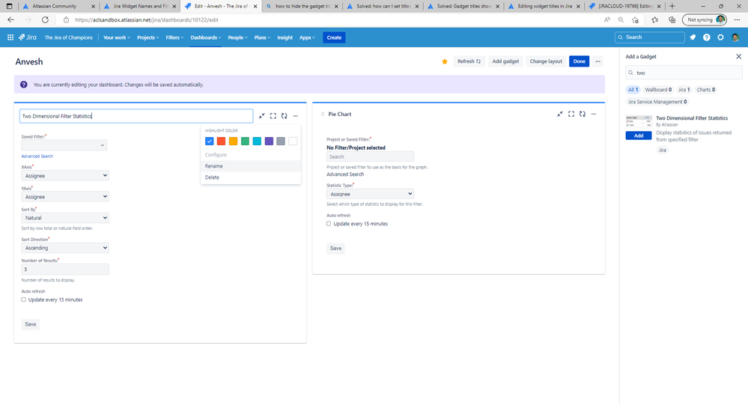
Task: Select Jira Service Management 0 category filter
Action: pyautogui.click(x=657, y=102)
